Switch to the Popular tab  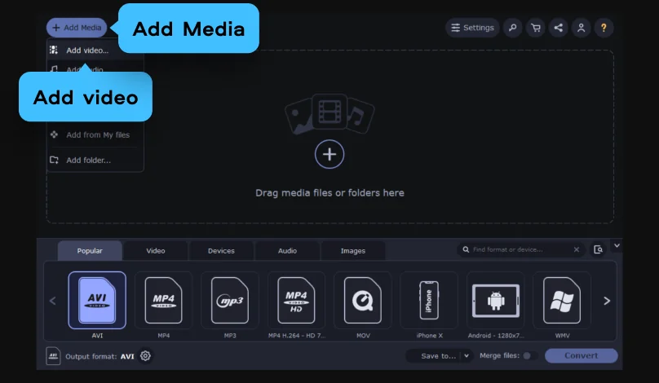coord(90,251)
